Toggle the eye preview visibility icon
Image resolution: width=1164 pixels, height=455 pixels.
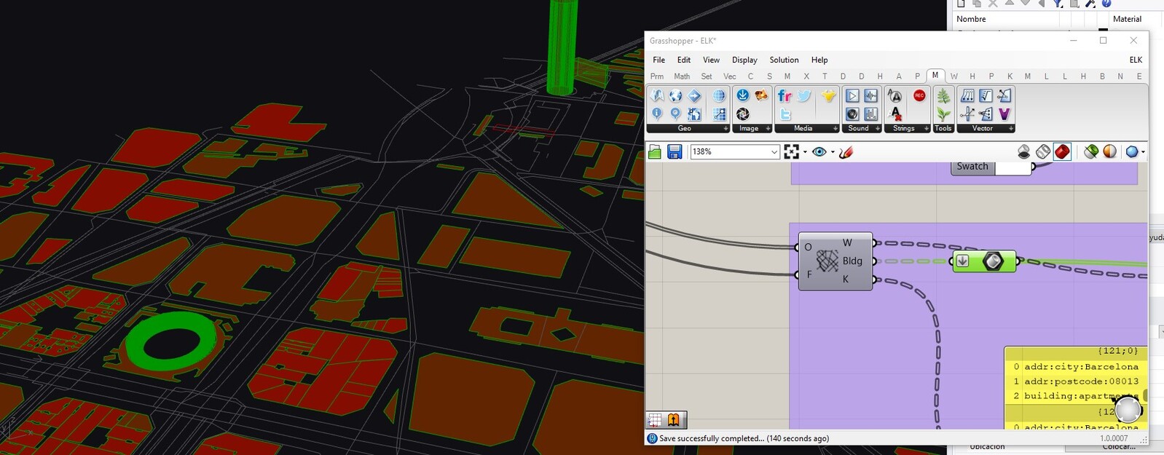[819, 152]
